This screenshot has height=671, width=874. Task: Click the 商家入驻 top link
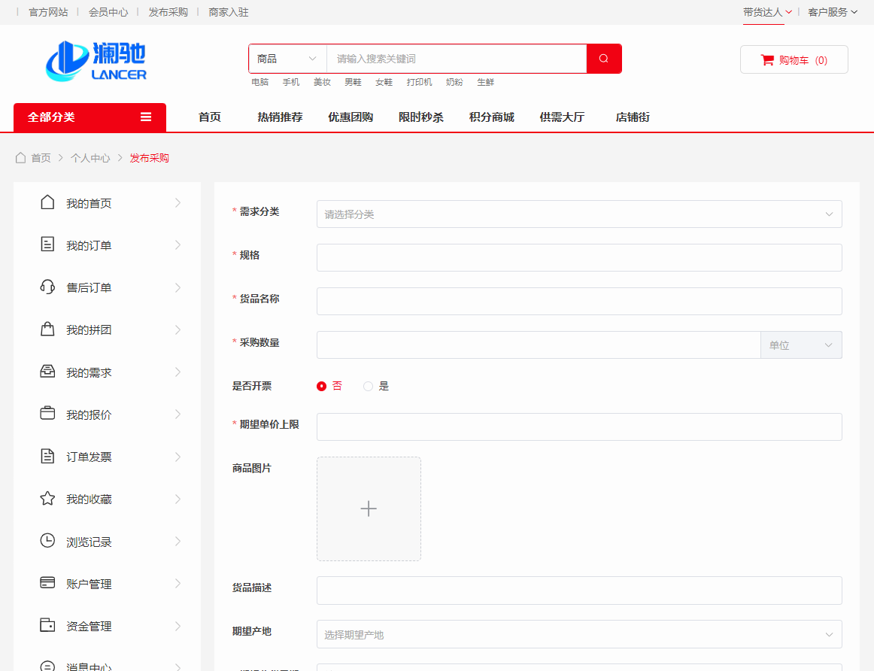click(x=229, y=12)
